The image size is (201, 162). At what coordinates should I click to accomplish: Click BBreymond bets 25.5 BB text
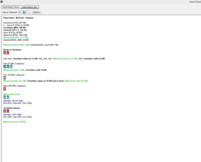(15, 81)
